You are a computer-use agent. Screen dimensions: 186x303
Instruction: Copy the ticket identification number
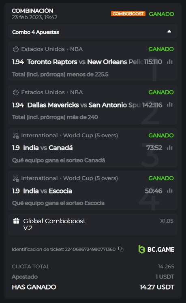[x=121, y=249]
